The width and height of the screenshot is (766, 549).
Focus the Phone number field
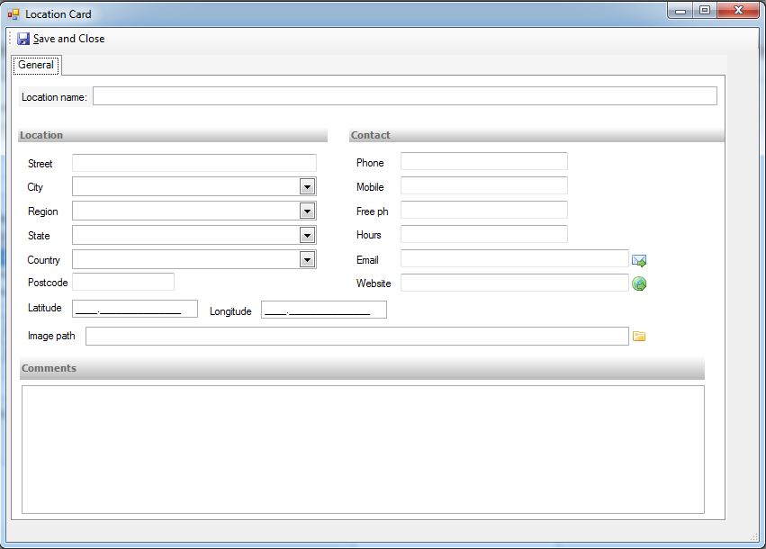pos(483,162)
